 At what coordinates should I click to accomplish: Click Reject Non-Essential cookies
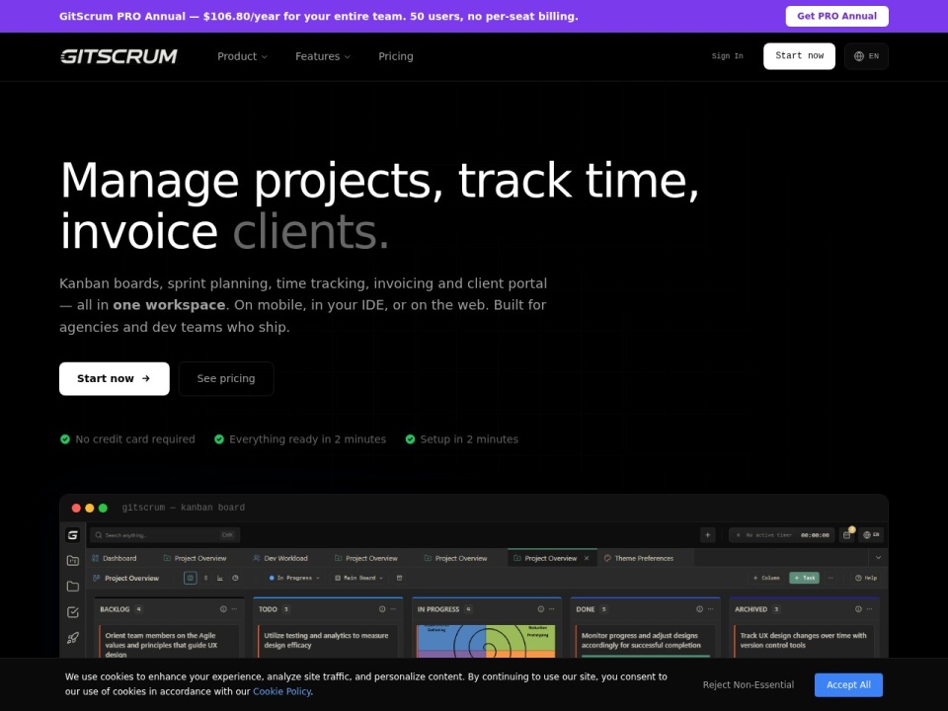click(748, 685)
